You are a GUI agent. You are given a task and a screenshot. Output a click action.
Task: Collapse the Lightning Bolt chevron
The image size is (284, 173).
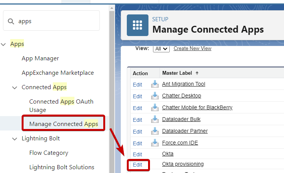(x=14, y=139)
